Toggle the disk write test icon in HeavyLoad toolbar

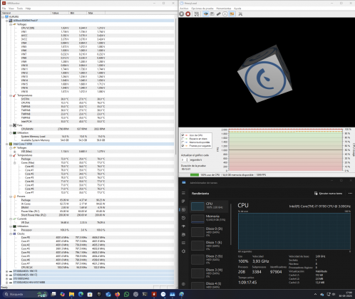212,14
